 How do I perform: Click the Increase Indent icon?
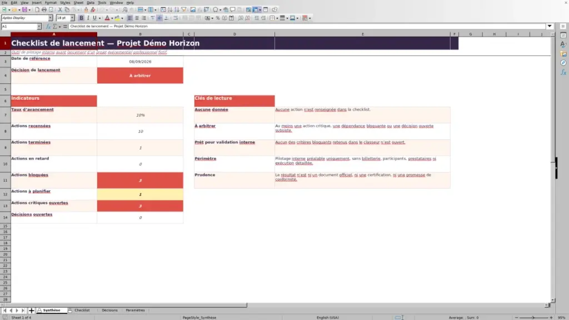[257, 18]
